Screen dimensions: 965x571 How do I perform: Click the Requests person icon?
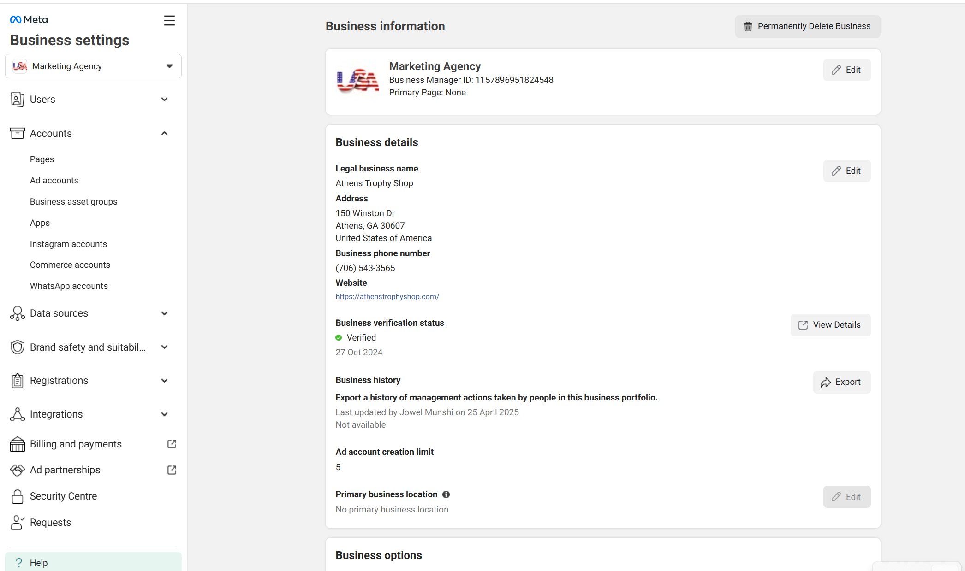click(x=18, y=523)
